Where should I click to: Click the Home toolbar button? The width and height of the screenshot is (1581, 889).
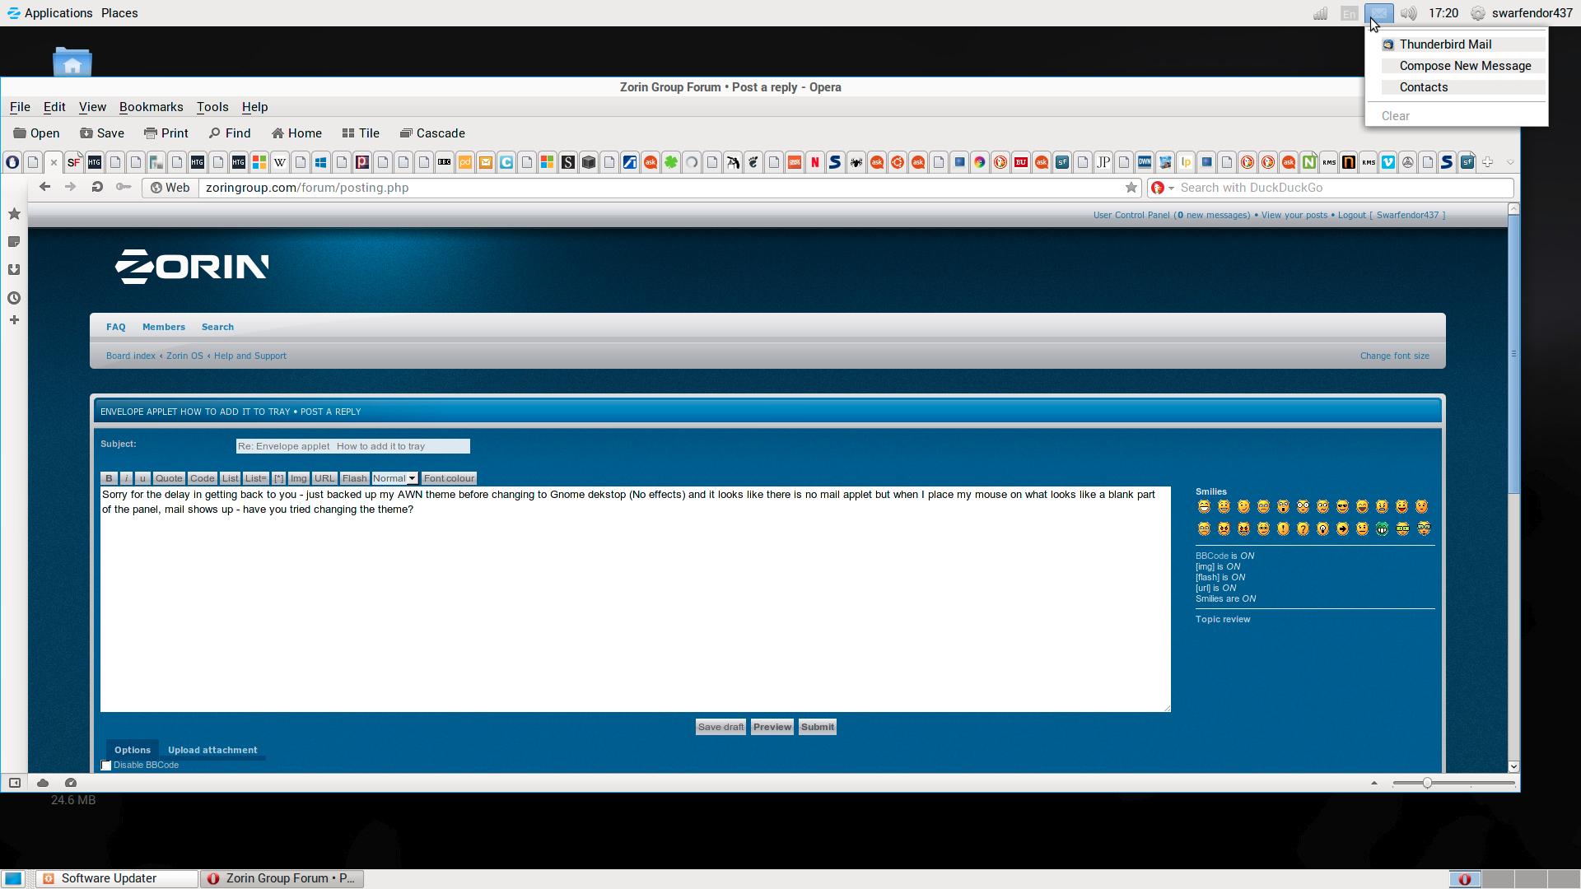(x=296, y=133)
